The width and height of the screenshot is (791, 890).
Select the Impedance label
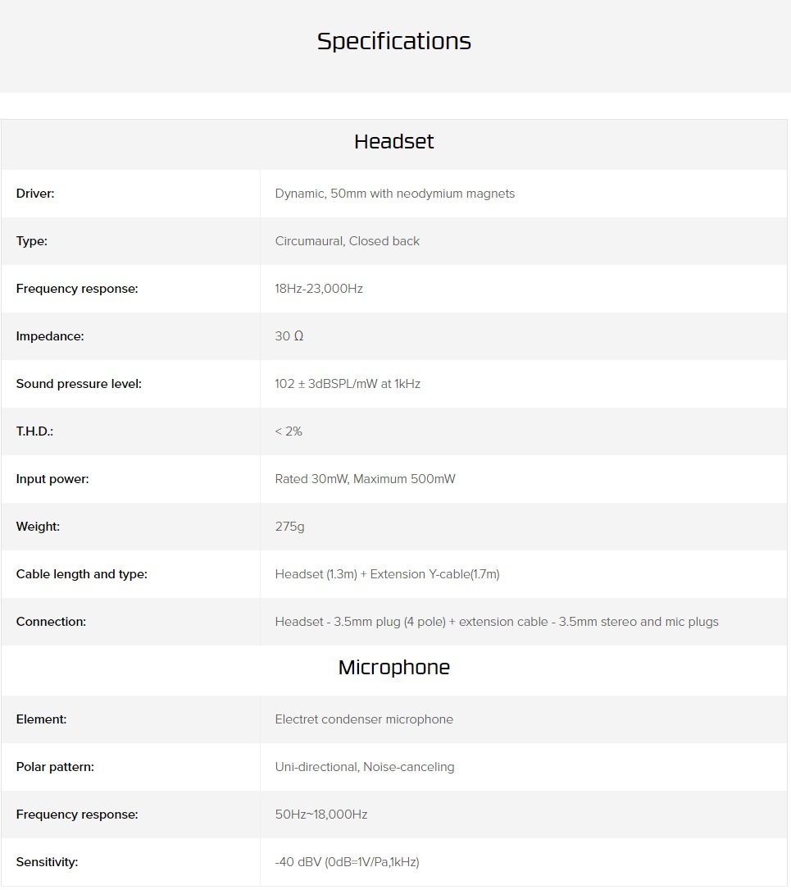click(50, 336)
